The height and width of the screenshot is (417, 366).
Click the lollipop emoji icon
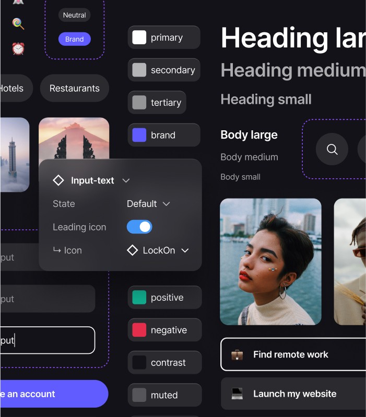coord(18,23)
